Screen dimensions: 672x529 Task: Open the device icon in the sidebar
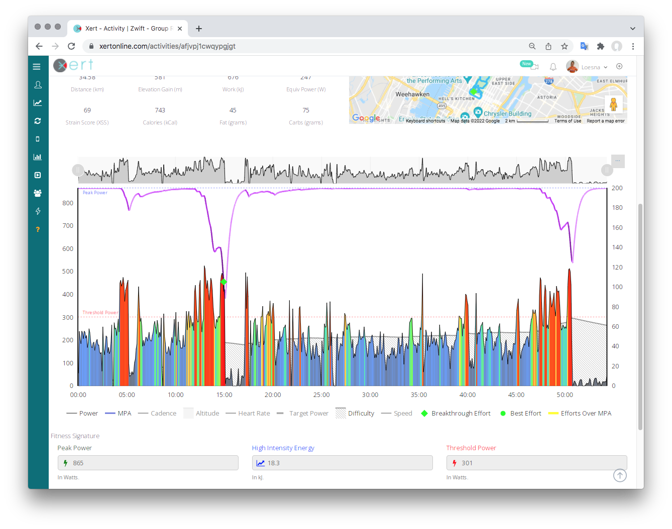click(x=38, y=139)
